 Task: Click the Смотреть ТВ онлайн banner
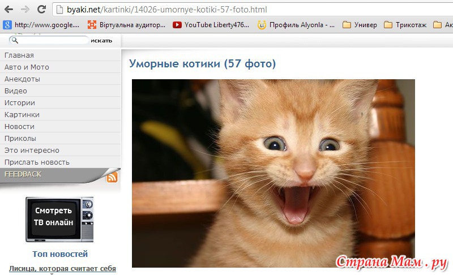pyautogui.click(x=59, y=220)
